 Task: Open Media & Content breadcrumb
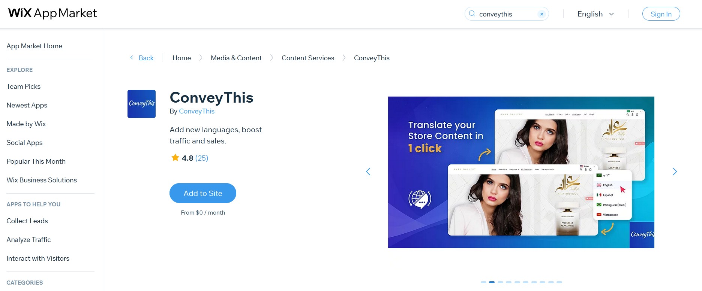pos(236,58)
